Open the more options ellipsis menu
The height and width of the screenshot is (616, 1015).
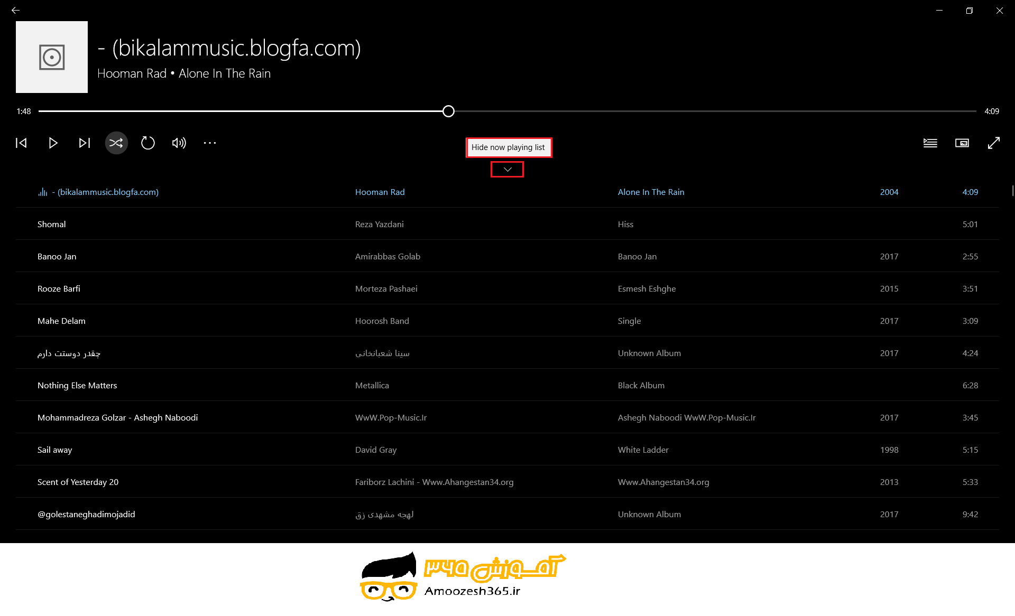click(210, 143)
